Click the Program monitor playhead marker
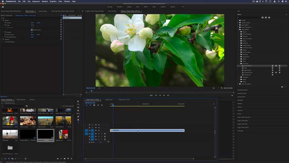 point(91,91)
